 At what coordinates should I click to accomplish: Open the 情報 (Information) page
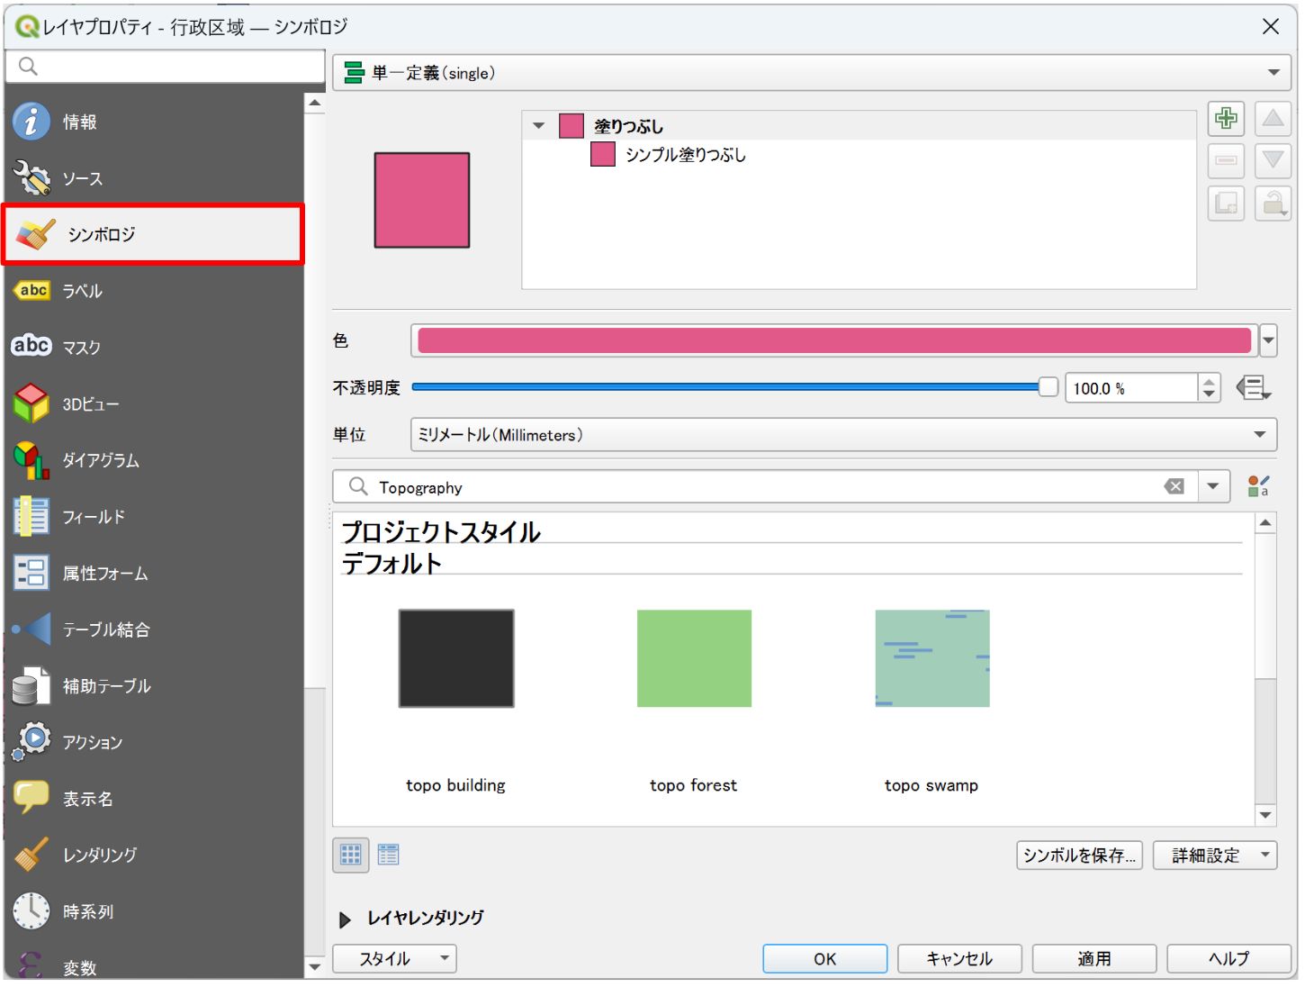pyautogui.click(x=154, y=122)
